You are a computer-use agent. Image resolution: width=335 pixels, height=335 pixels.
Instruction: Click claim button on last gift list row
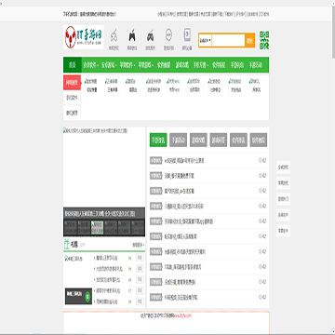[x=140, y=301]
